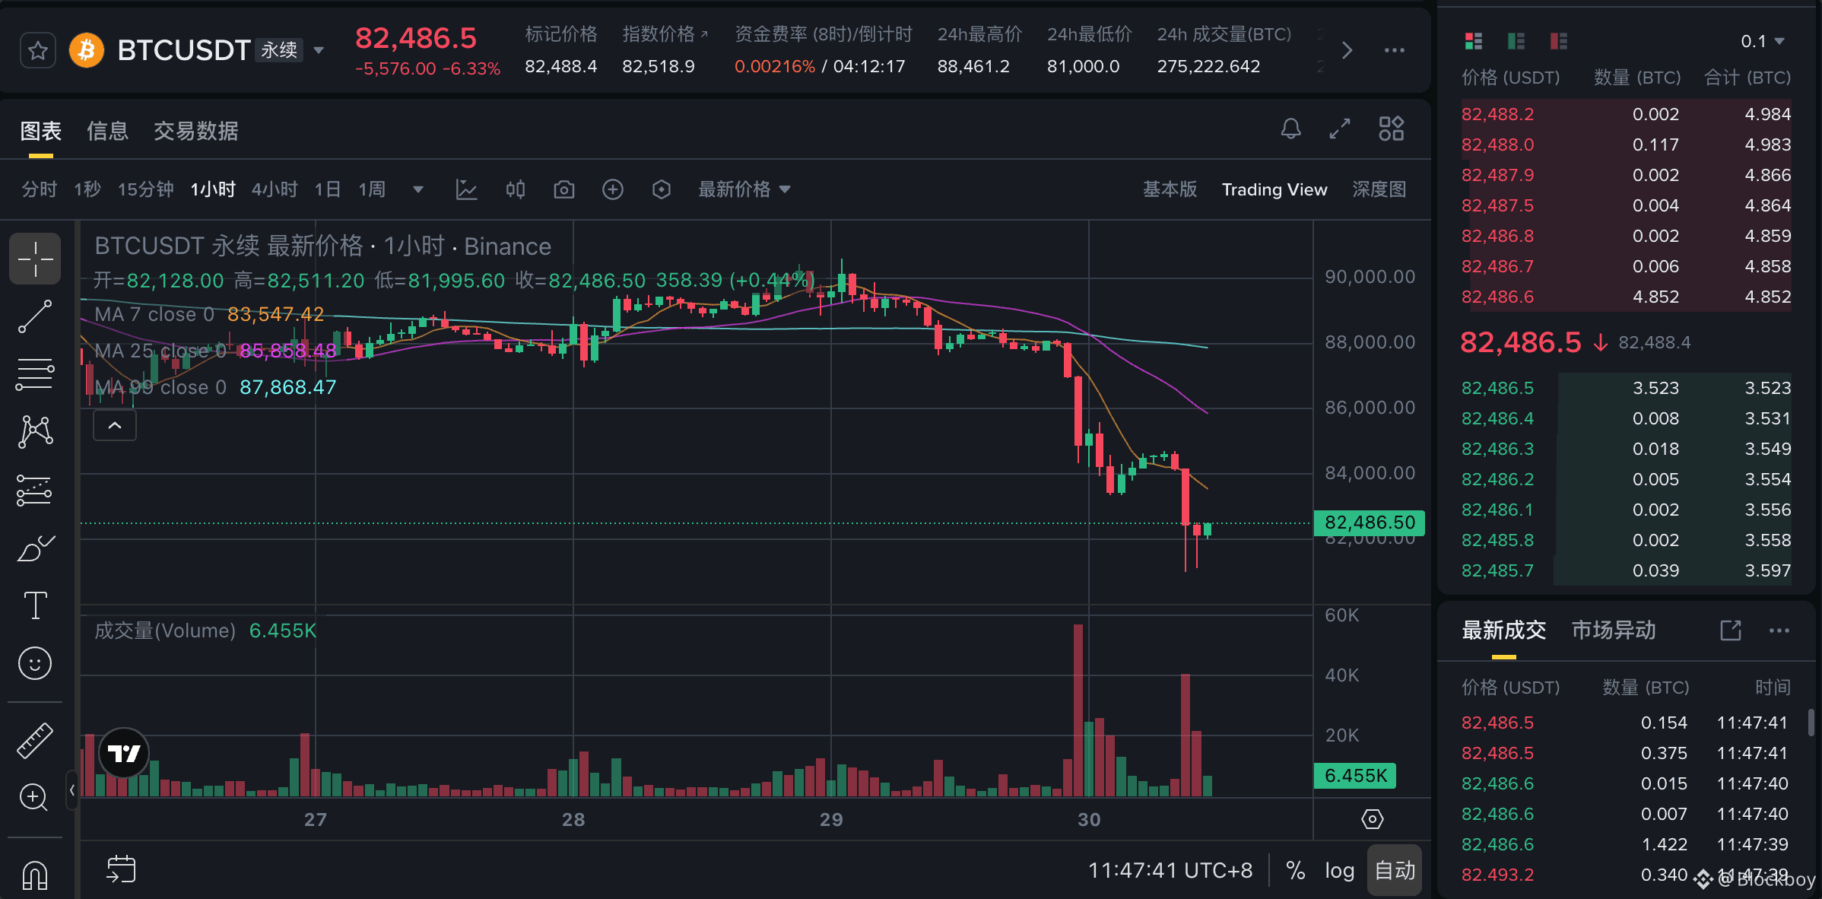Select the text annotation tool

coord(35,605)
